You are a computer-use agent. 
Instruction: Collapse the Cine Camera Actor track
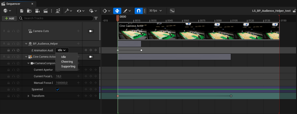point(26,57)
